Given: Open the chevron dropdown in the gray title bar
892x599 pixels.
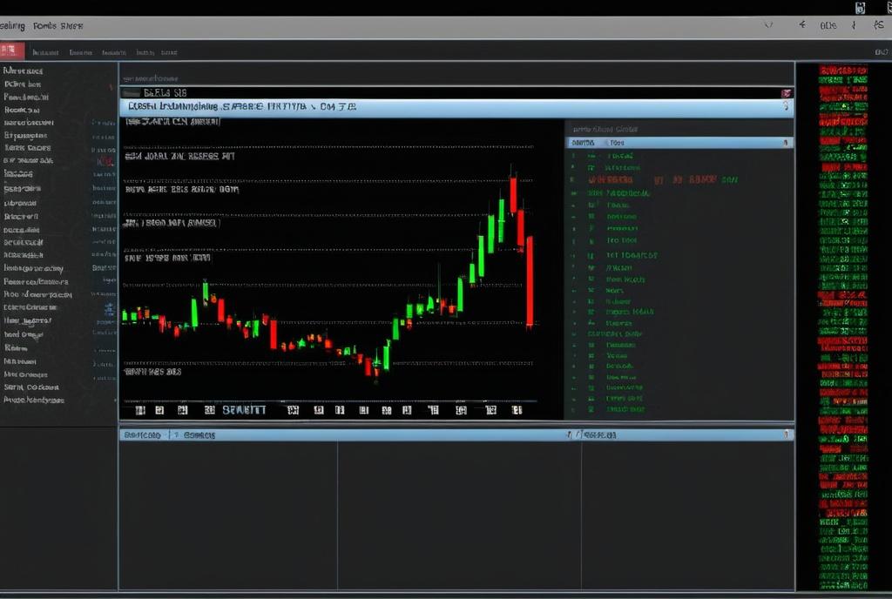Looking at the screenshot, I should click(x=768, y=25).
